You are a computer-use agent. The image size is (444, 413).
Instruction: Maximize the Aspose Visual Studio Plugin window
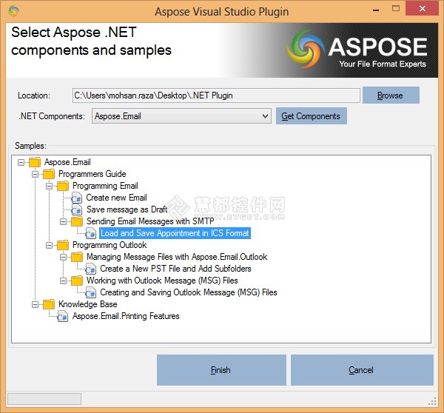396,9
